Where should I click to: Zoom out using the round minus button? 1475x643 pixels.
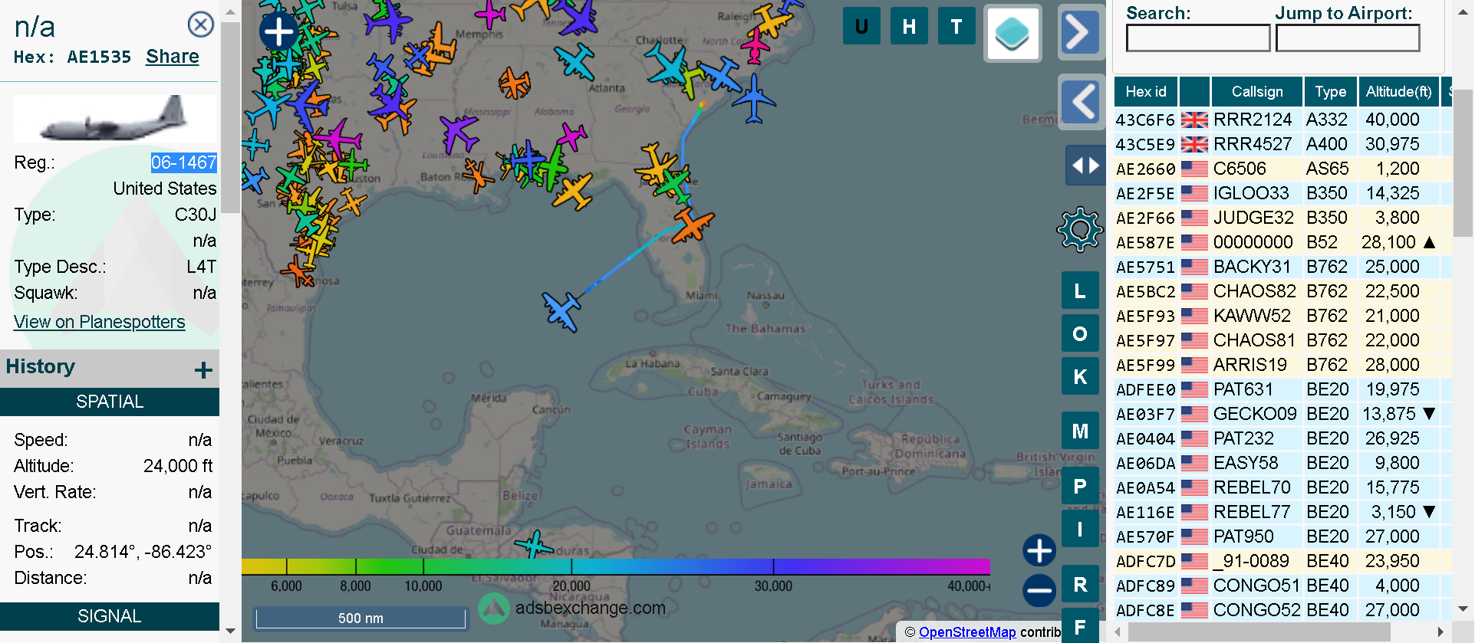coord(1039,590)
